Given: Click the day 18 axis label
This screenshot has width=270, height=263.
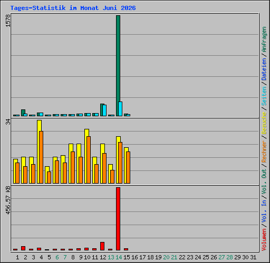Looking at the screenshot, I should pos(150,257).
